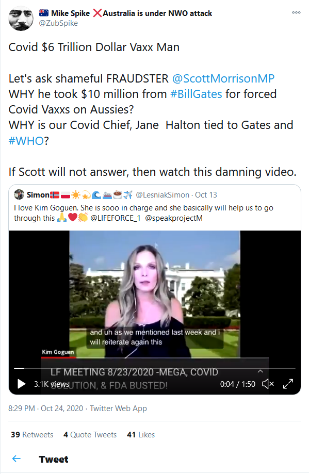Open the @ScottMorrisonMP mention link
Viewport: 309px width, 474px height.
pos(223,78)
